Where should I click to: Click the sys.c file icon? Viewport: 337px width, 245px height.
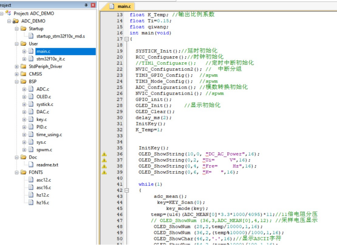[x=31, y=142]
